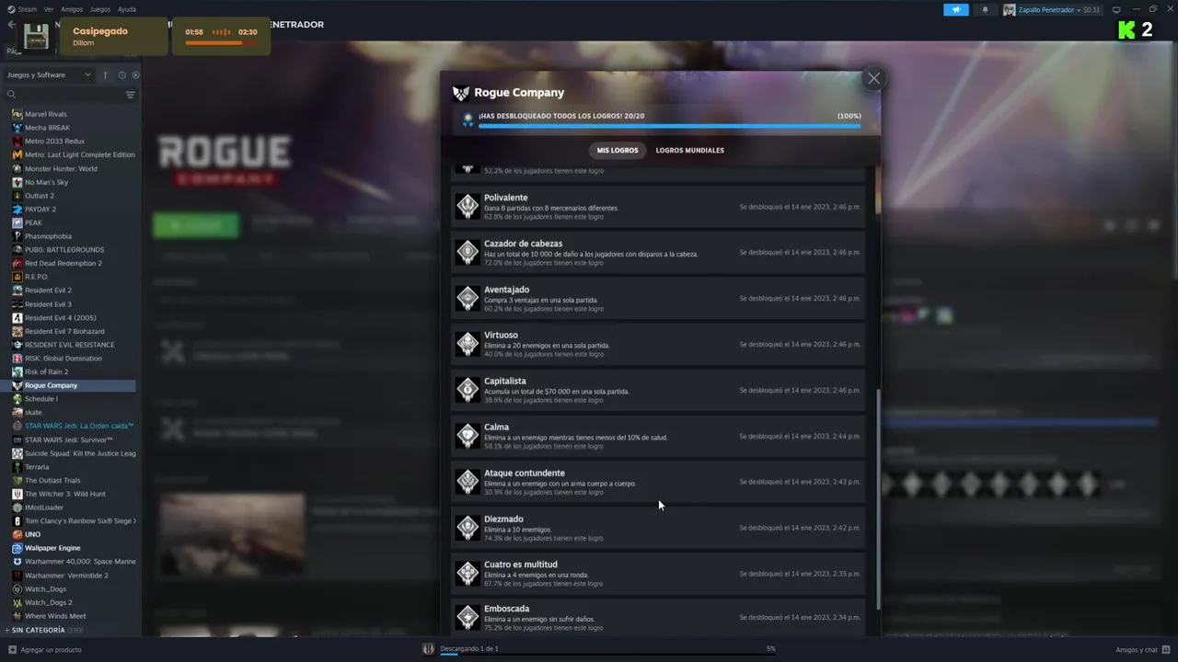Open the Juegos y Software dropdown
The width and height of the screenshot is (1178, 662).
[49, 74]
